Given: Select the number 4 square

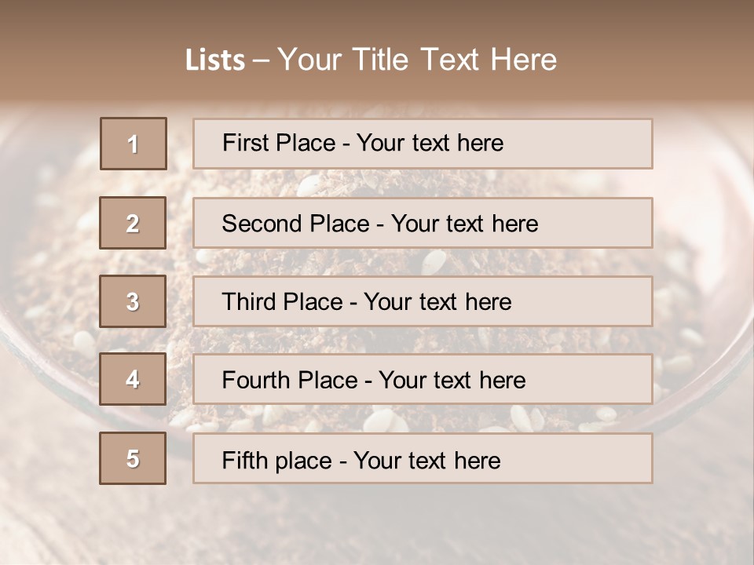Looking at the screenshot, I should [133, 380].
